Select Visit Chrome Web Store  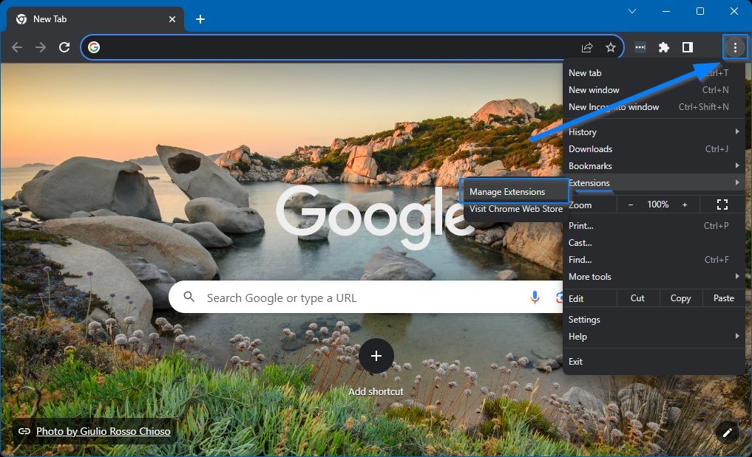[x=515, y=209]
